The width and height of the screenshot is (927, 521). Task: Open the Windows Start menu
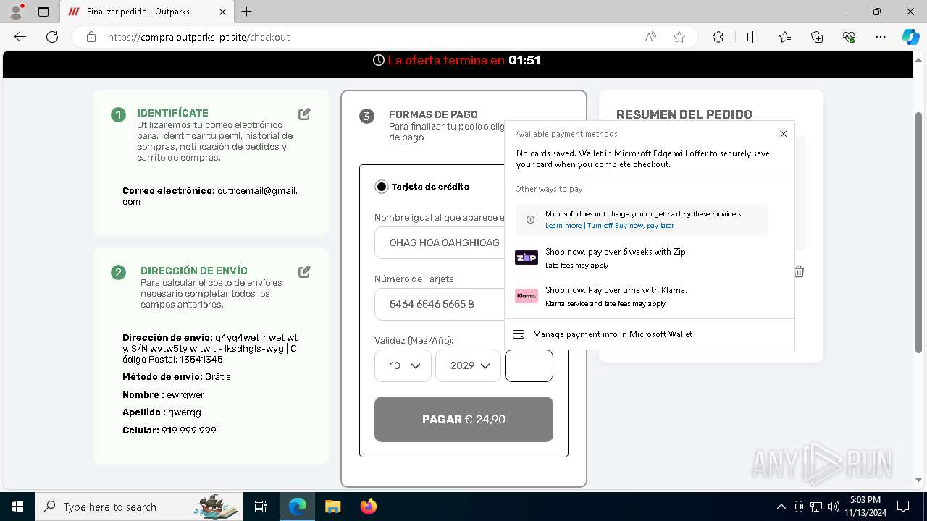click(17, 507)
